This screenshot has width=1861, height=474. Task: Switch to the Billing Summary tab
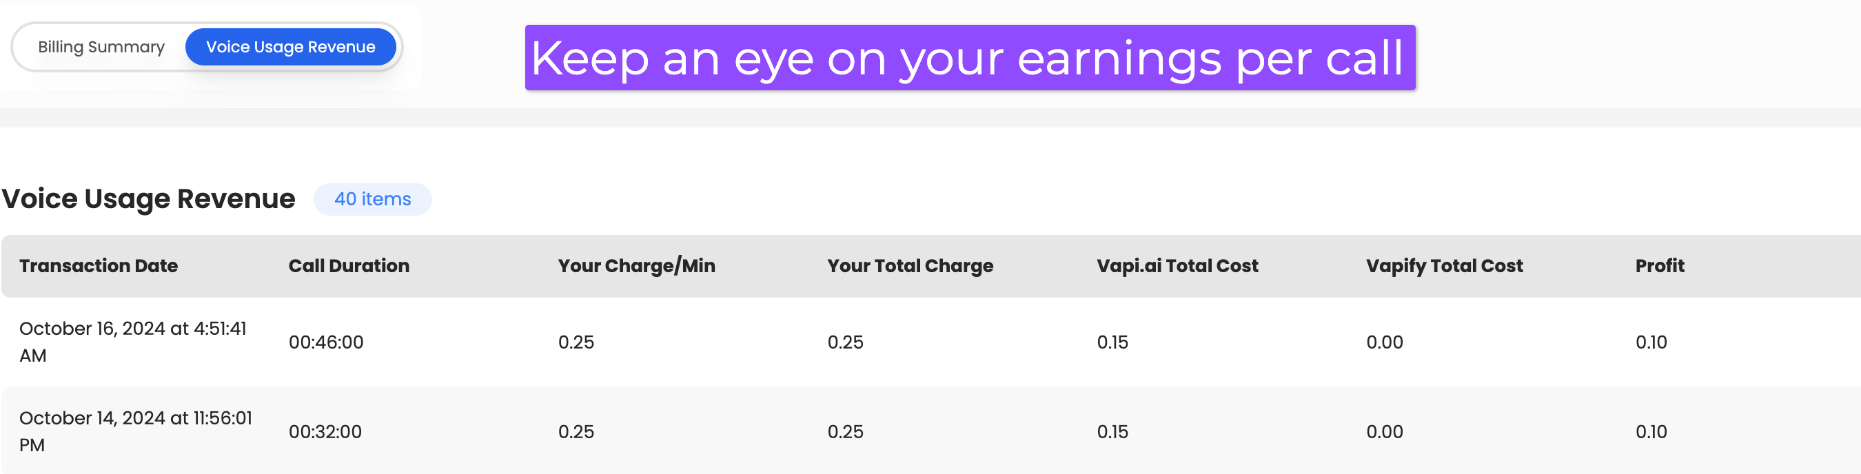tap(101, 47)
